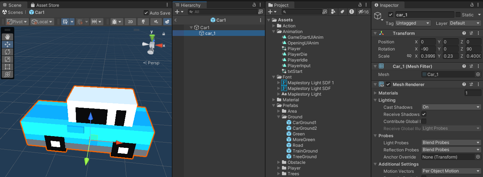Enable the Static checkbox

pyautogui.click(x=458, y=15)
